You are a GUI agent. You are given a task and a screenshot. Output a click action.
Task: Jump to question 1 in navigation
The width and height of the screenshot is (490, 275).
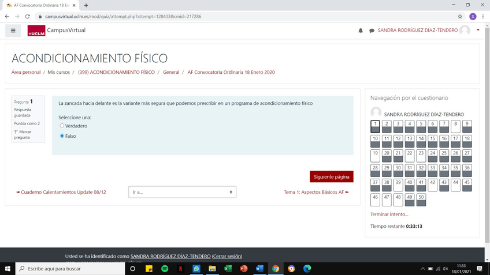[x=376, y=127]
